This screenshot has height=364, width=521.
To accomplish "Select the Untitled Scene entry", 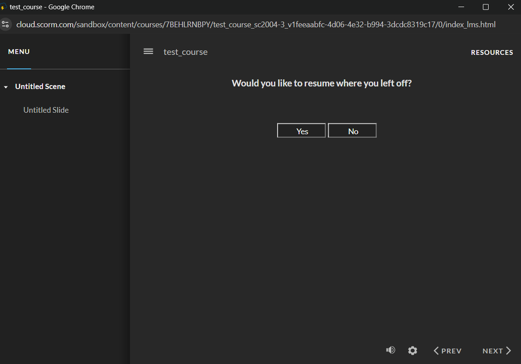I will [40, 87].
